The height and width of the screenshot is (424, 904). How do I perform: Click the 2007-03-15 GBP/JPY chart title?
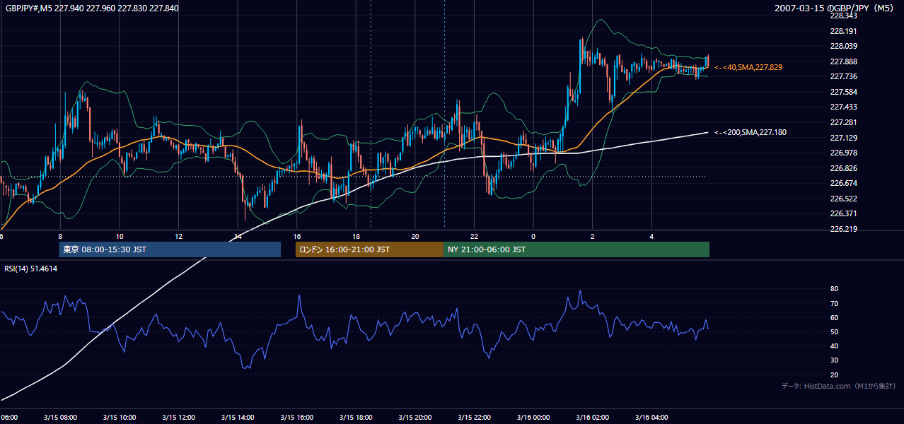pos(835,8)
